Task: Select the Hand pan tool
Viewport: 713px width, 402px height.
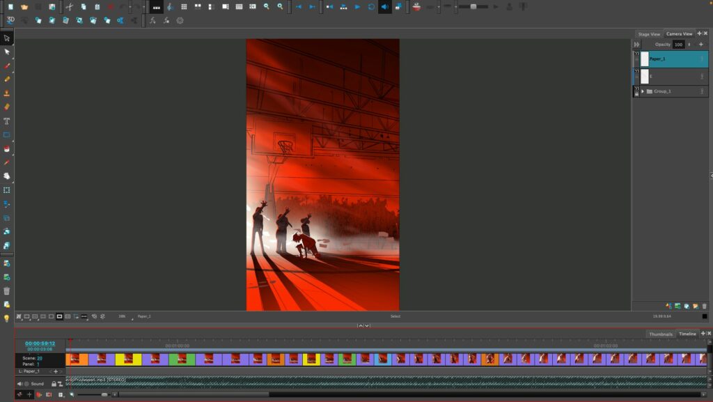Action: click(x=7, y=176)
